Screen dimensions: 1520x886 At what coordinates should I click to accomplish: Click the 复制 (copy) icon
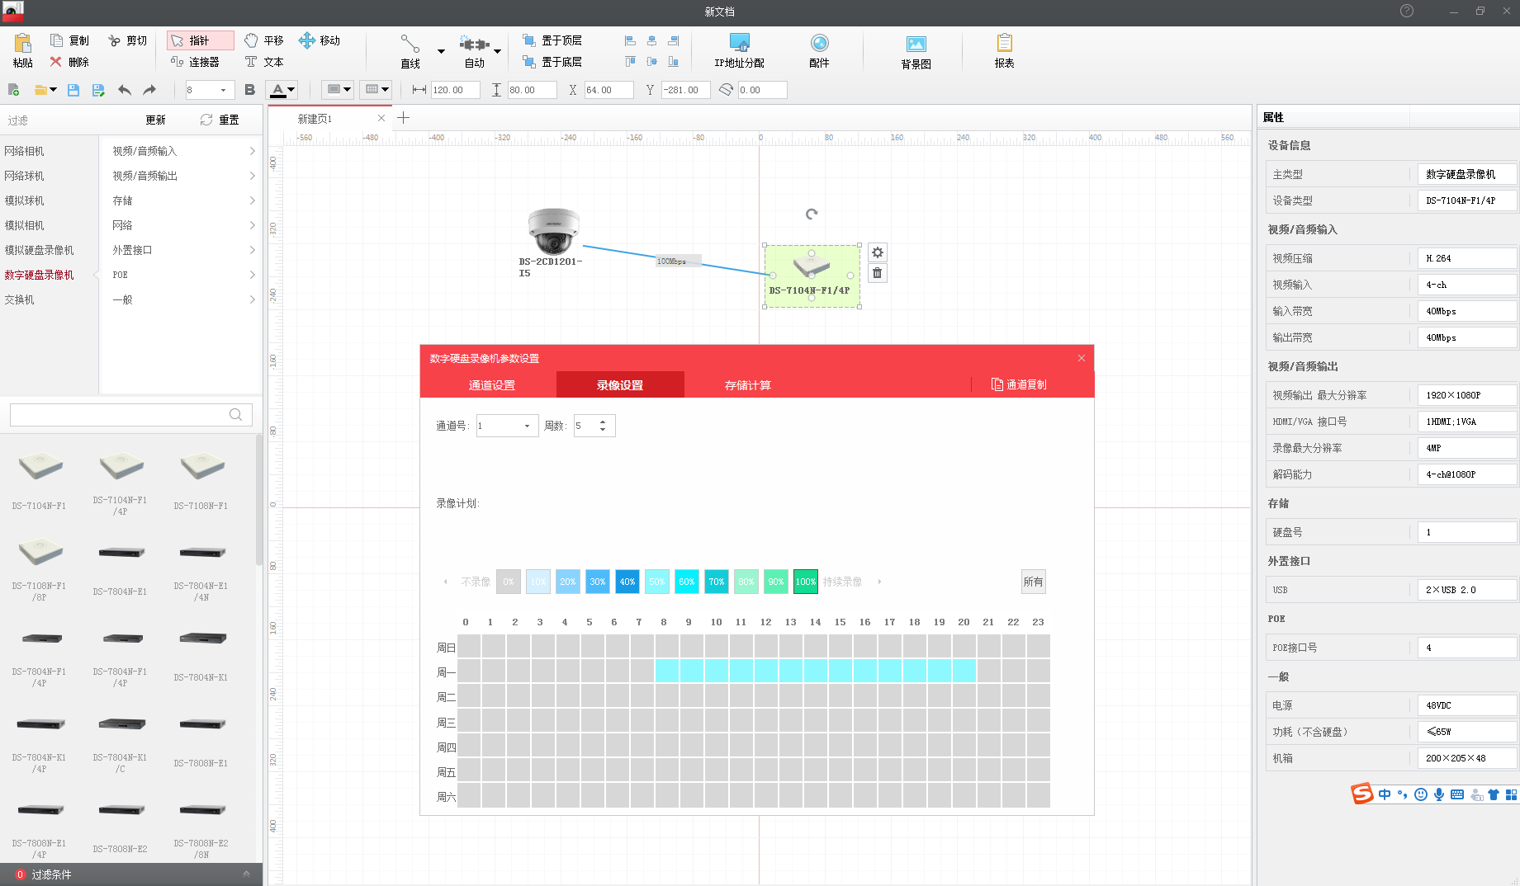coord(57,40)
